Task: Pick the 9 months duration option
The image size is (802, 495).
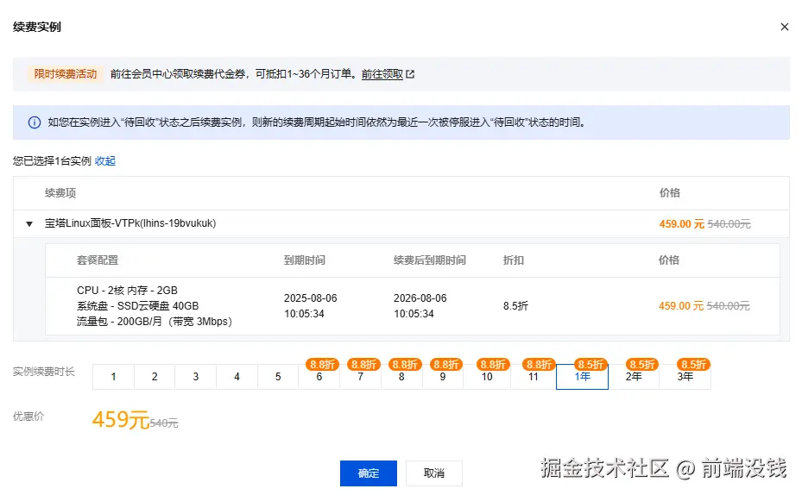Action: tap(443, 377)
